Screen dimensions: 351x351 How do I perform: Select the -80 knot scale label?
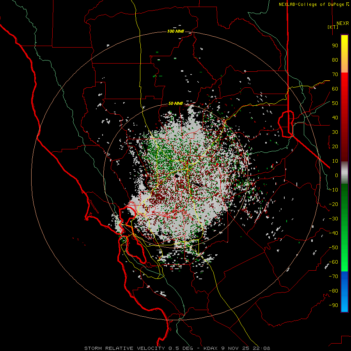click(x=333, y=291)
